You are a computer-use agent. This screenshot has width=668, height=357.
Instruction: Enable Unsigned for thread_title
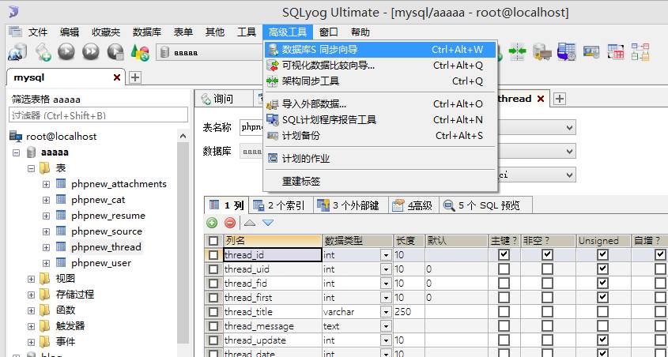[602, 312]
